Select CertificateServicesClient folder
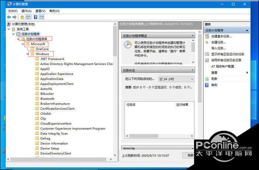Screen dimensions: 259x170 (x=58, y=109)
